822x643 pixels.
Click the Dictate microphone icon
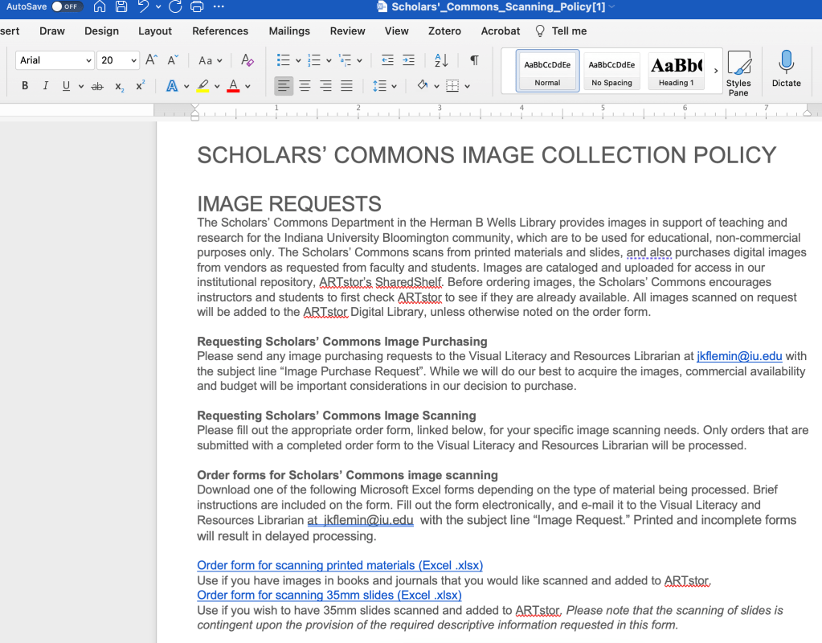click(x=786, y=63)
